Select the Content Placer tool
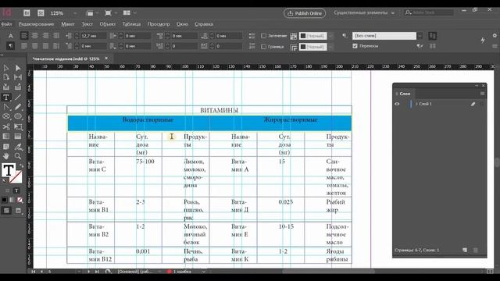The width and height of the screenshot is (500, 281). tap(18, 87)
